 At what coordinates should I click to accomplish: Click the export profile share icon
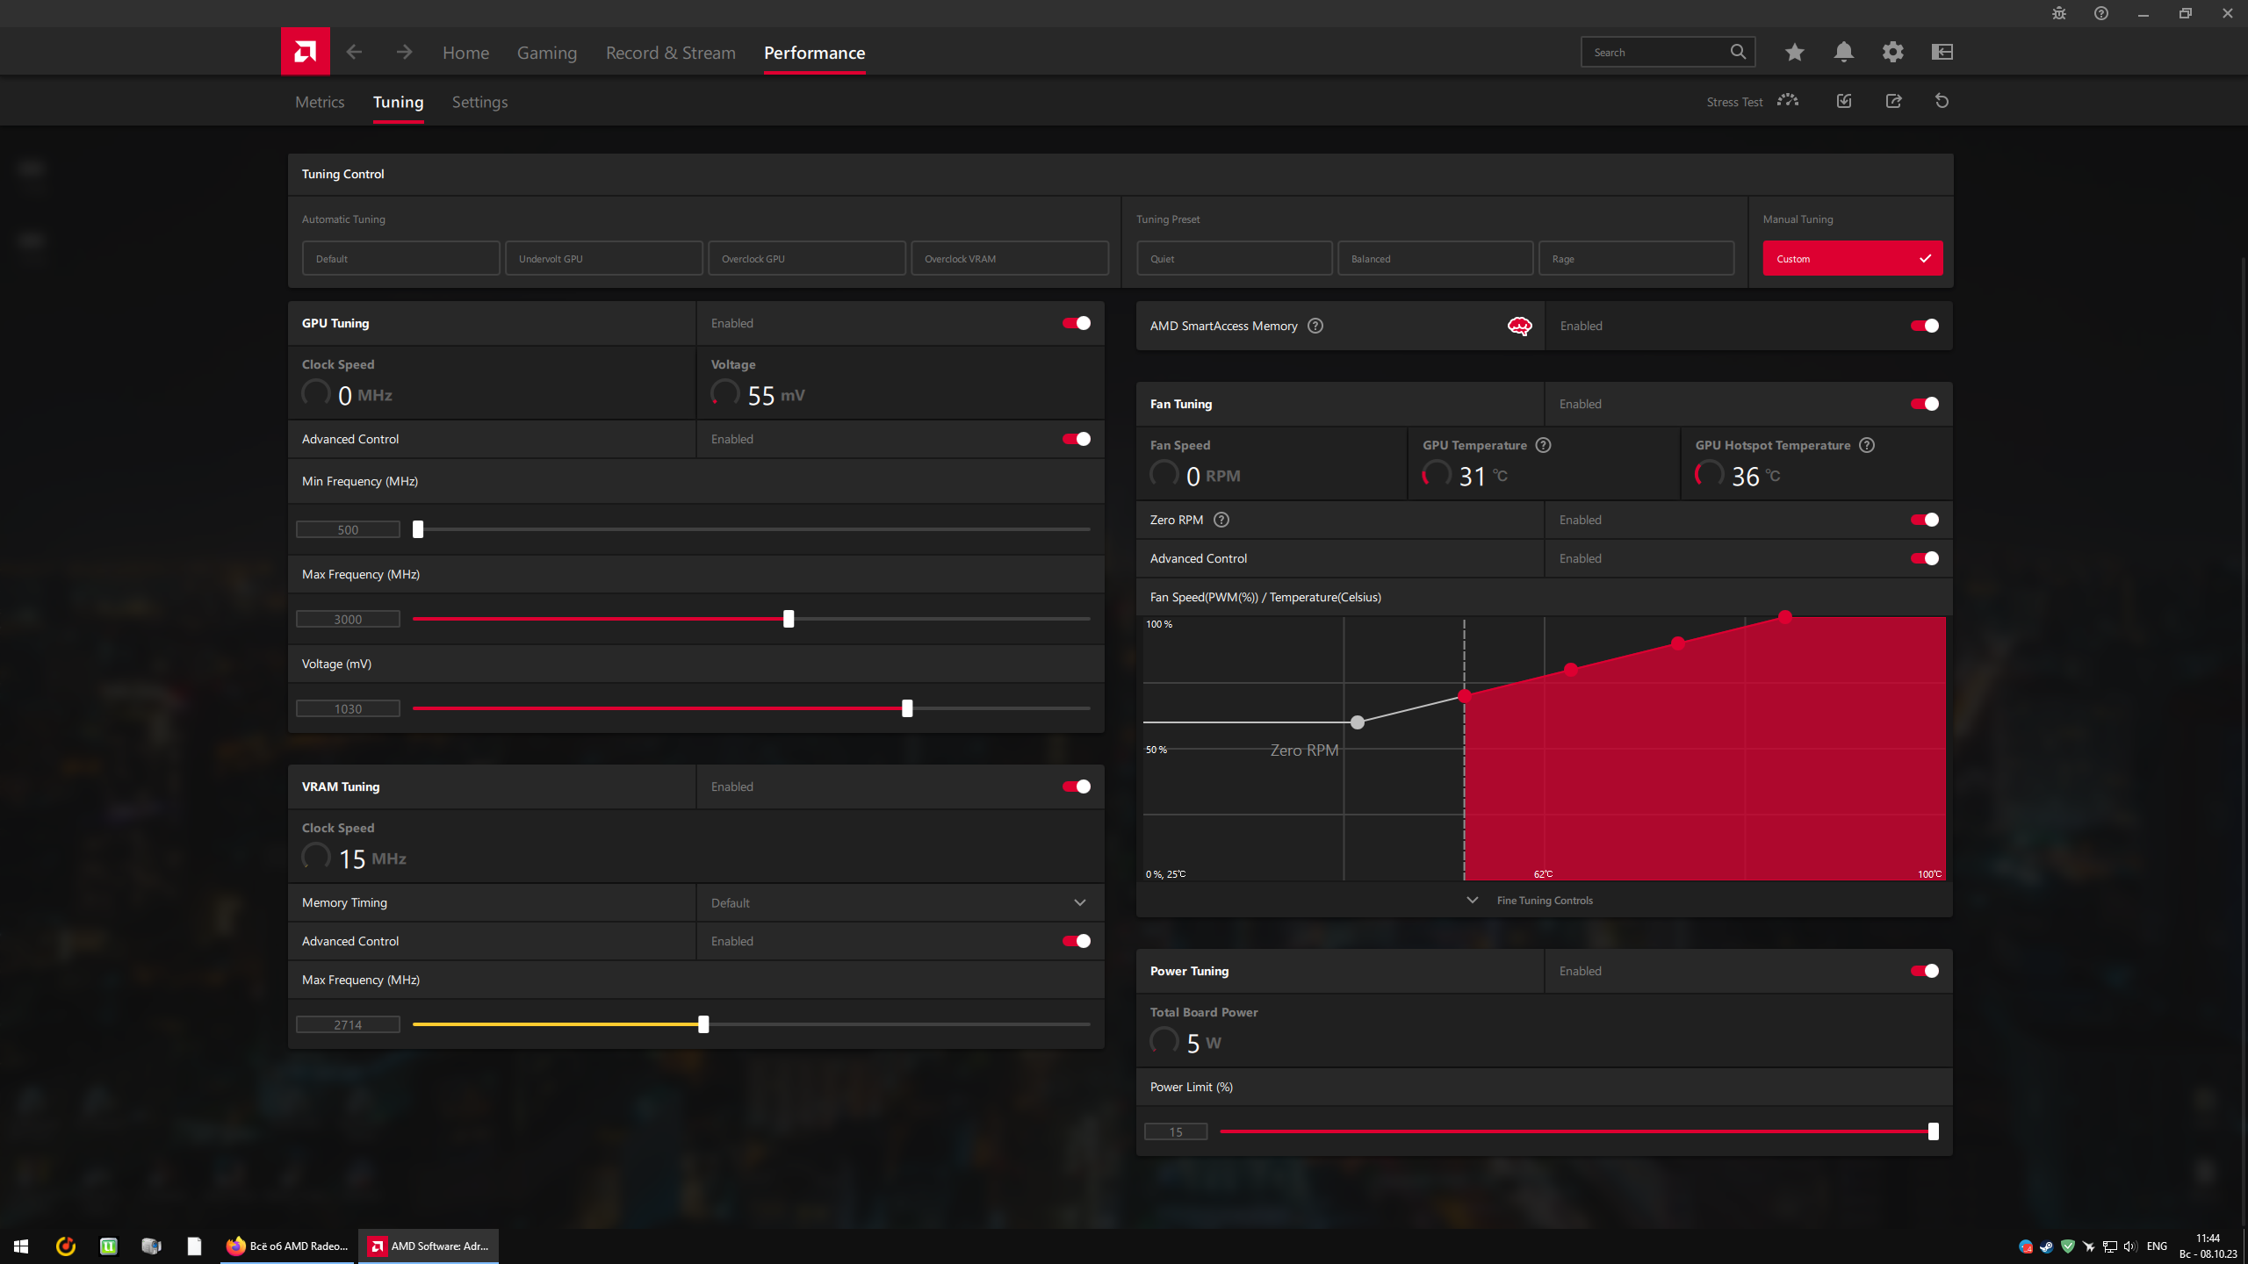click(1893, 101)
